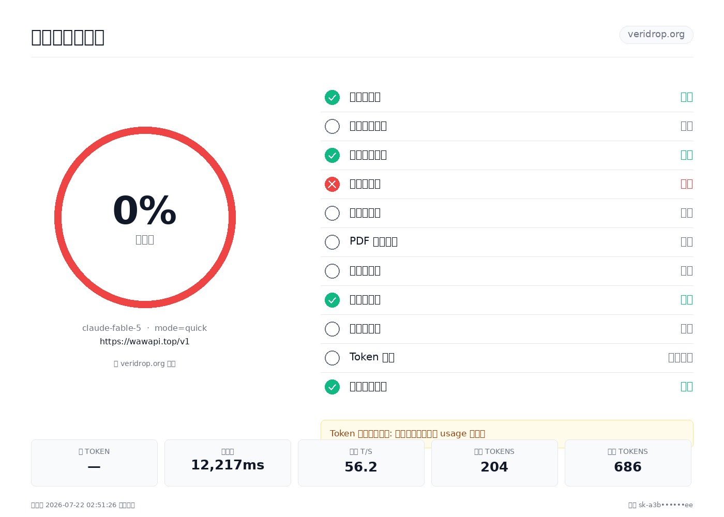Click the 686 TOKENS stat card
The height and width of the screenshot is (517, 724).
pos(628,463)
